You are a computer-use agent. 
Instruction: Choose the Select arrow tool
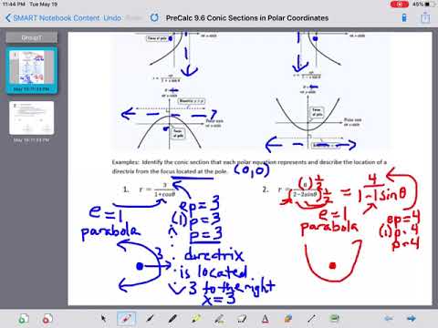click(103, 318)
